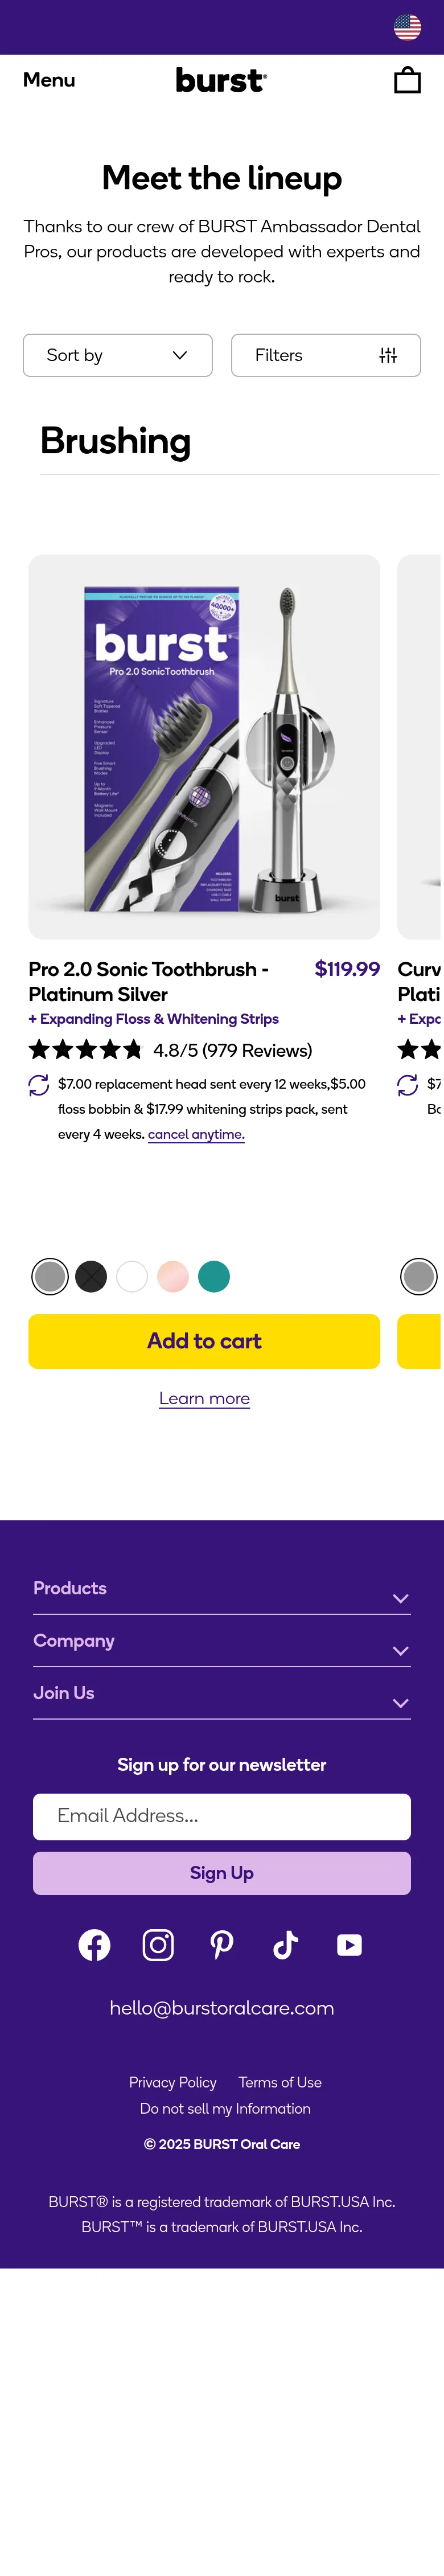444x2576 pixels.
Task: Open BURST YouTube channel icon
Action: pos(349,1944)
